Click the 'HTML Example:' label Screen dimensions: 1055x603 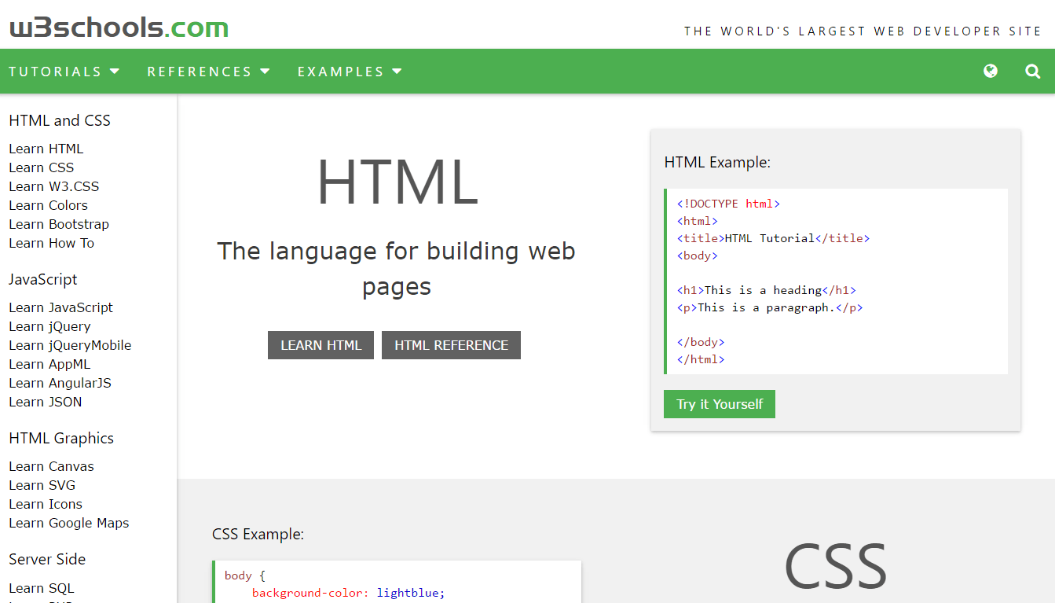pos(717,162)
